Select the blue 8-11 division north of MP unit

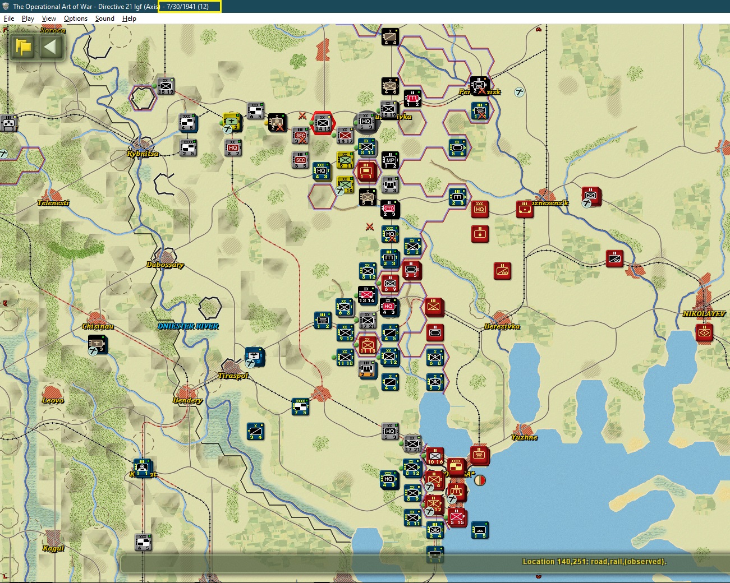click(367, 147)
